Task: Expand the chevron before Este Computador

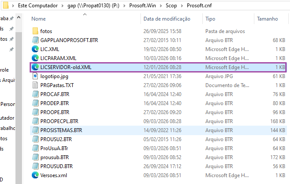Action: (13, 6)
